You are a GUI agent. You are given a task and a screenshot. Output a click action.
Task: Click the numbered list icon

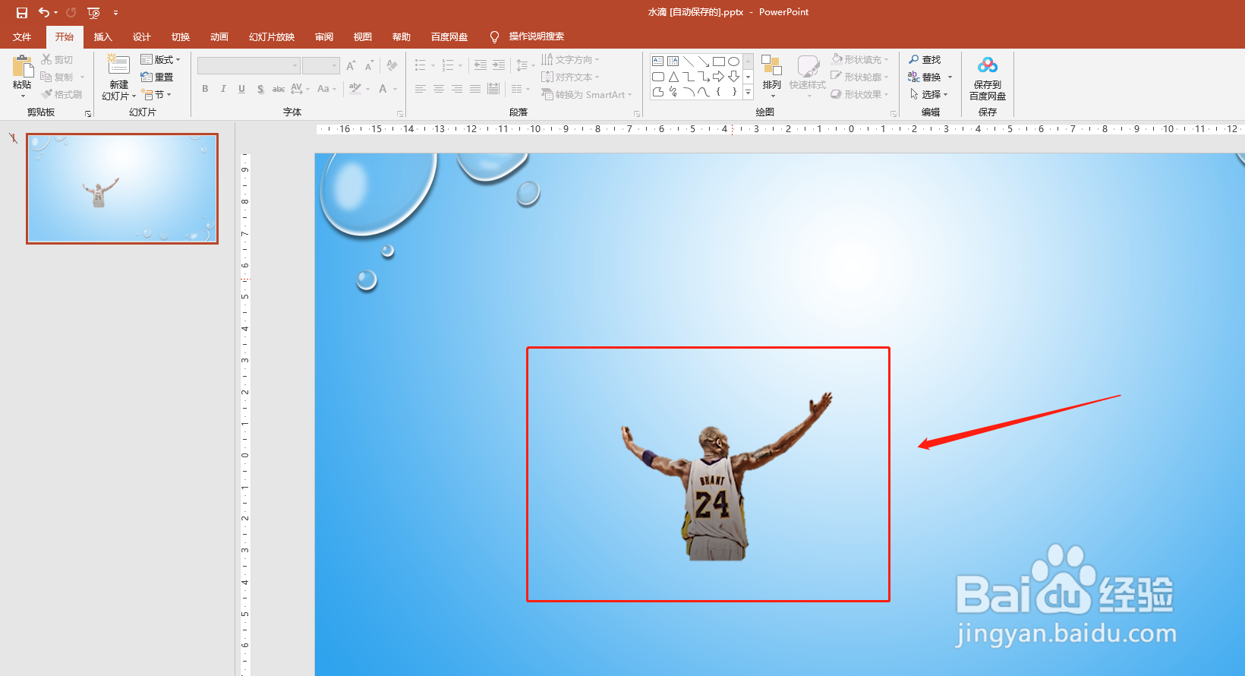pyautogui.click(x=448, y=66)
